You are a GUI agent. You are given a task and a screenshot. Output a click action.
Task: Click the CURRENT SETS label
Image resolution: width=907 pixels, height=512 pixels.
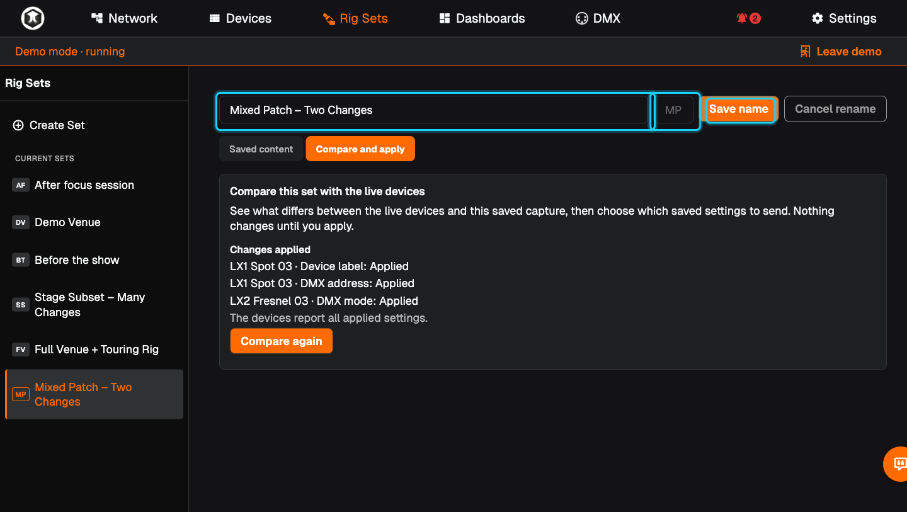click(45, 159)
